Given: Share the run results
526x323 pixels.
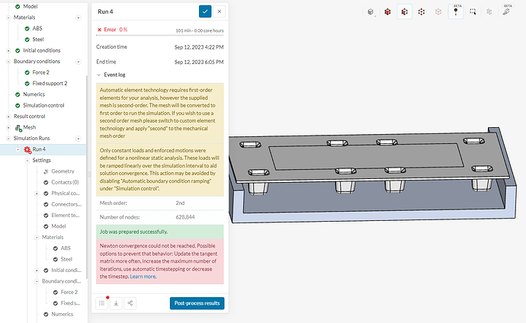Looking at the screenshot, I should tap(130, 303).
